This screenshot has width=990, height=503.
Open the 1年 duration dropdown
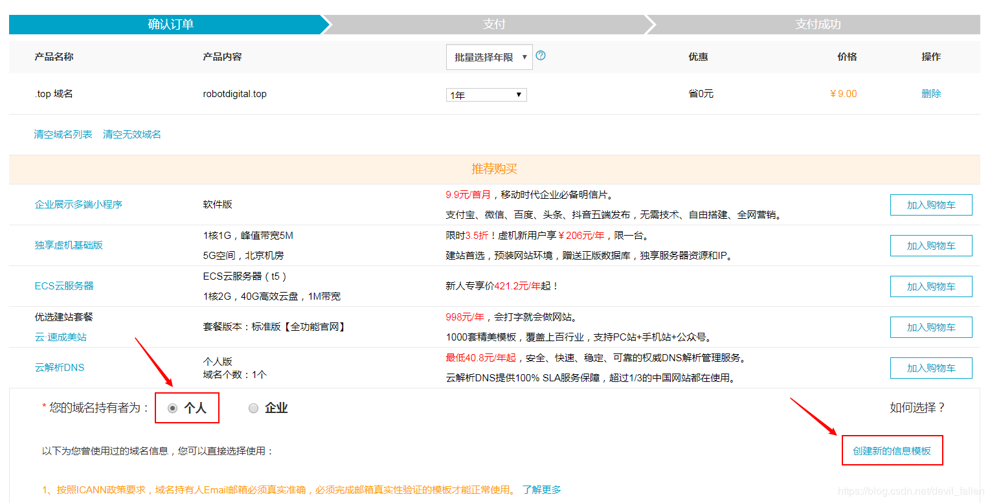(x=486, y=95)
